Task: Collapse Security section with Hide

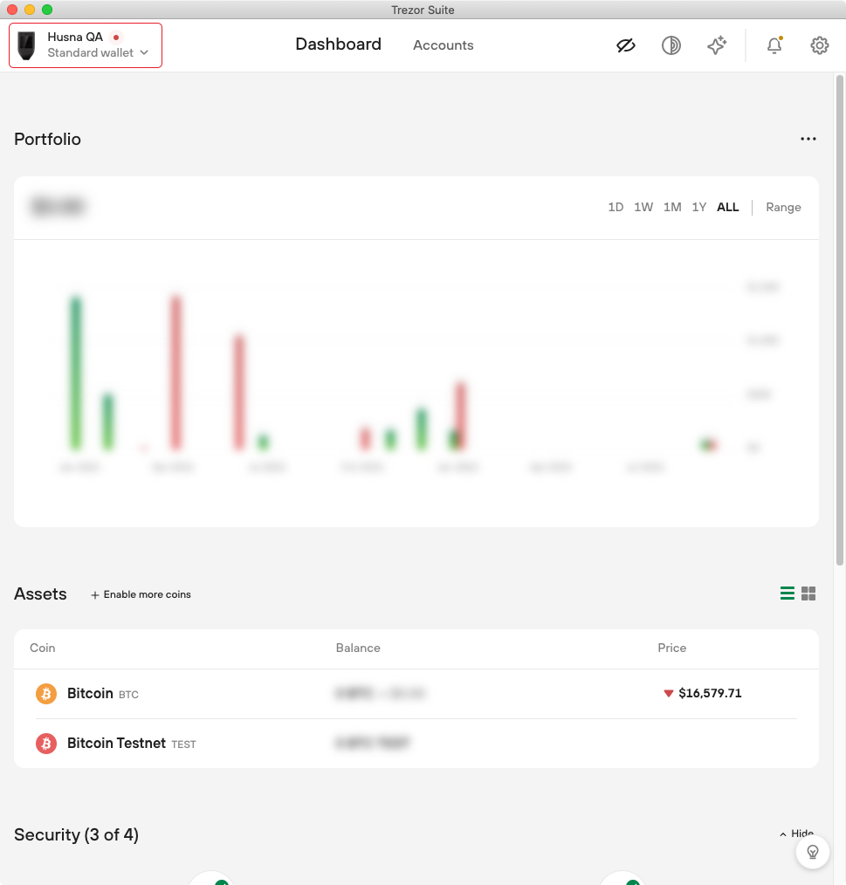Action: (x=797, y=834)
